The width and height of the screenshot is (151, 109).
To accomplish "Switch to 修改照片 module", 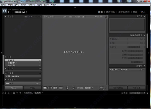I will (111, 12).
